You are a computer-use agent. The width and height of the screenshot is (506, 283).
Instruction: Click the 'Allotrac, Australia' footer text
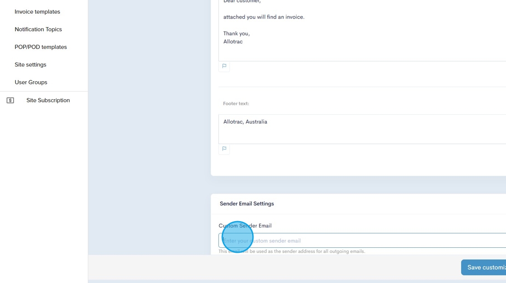coord(245,122)
